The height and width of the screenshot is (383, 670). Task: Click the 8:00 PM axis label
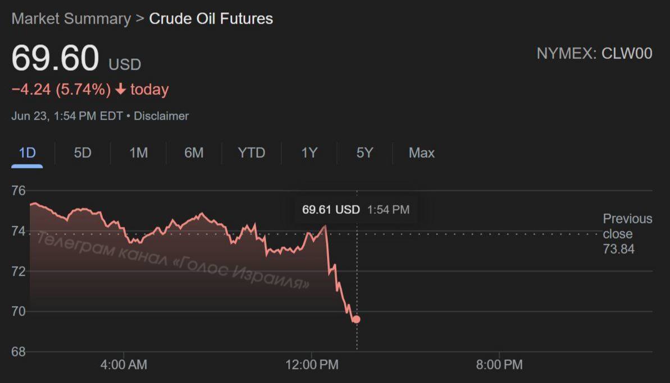coord(499,365)
